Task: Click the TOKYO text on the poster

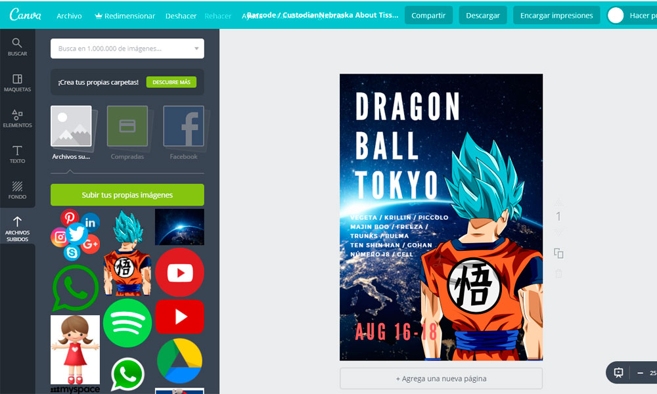Action: click(396, 185)
